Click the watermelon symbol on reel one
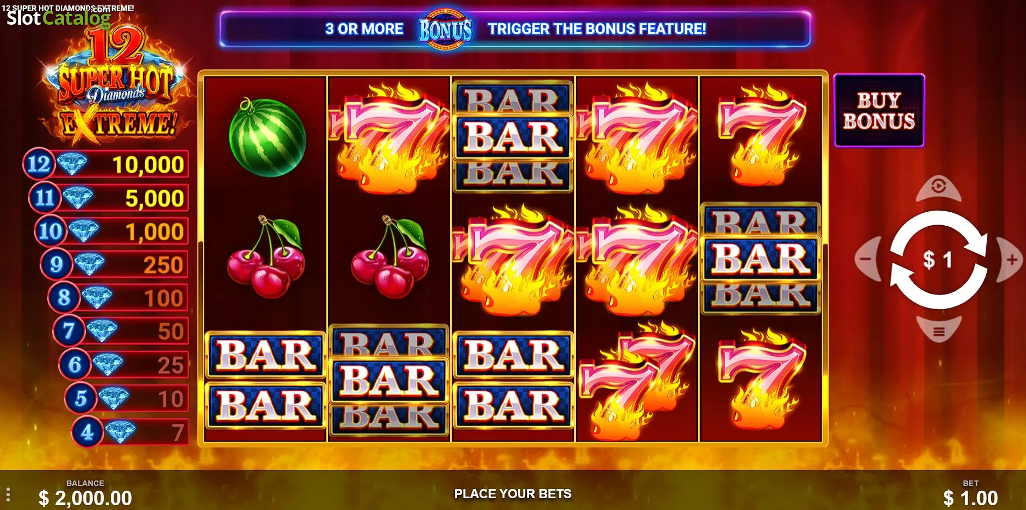1026x510 pixels. [267, 137]
